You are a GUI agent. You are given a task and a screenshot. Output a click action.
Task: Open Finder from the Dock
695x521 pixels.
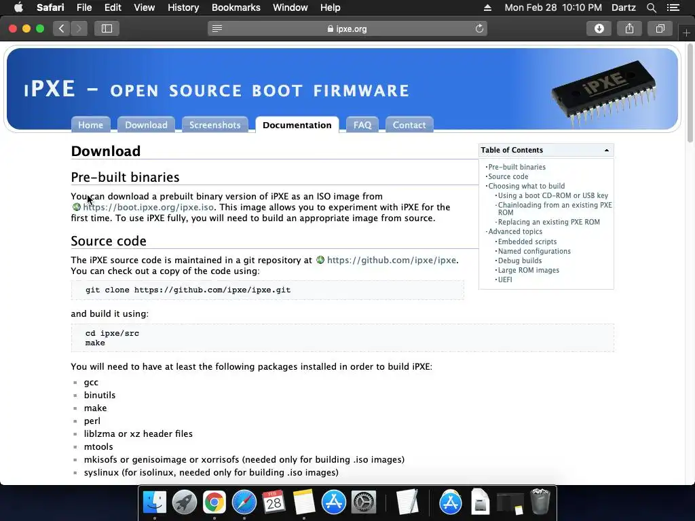click(x=155, y=503)
